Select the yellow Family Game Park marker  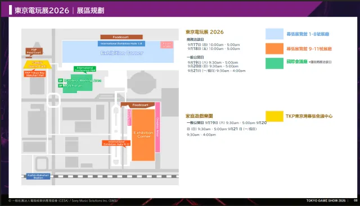pyautogui.click(x=37, y=64)
